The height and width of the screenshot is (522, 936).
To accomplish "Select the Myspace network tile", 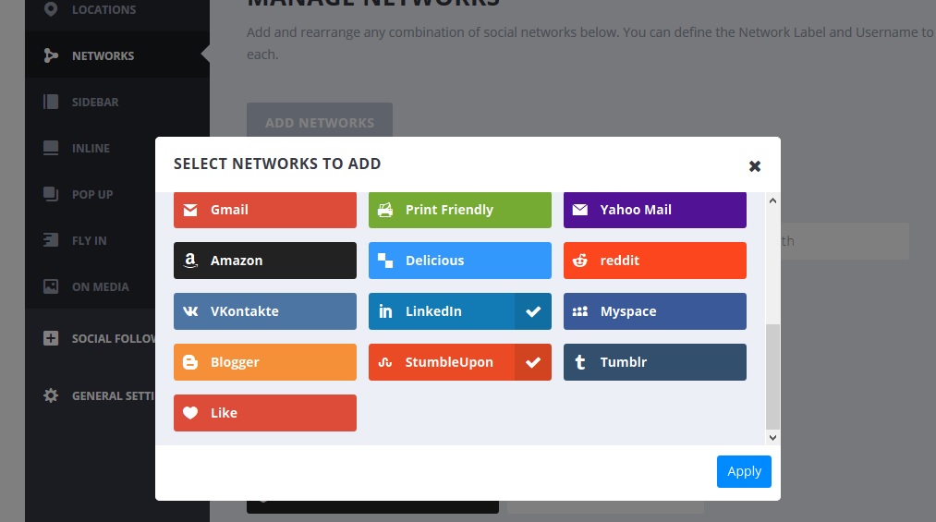I will click(654, 311).
